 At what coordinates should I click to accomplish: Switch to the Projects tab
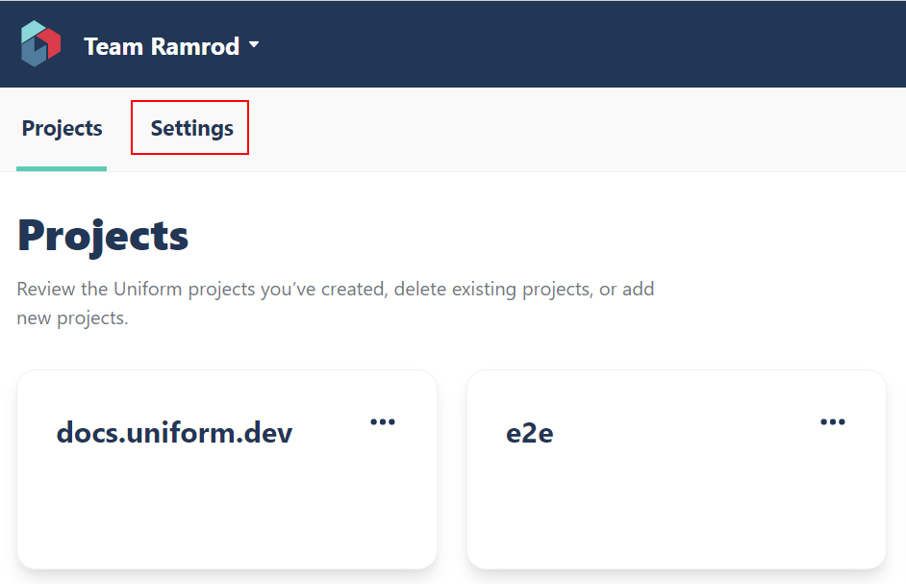(62, 129)
